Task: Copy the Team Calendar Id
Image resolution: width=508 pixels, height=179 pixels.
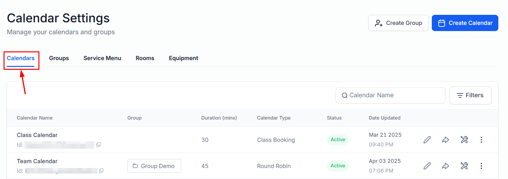Action: 101,171
